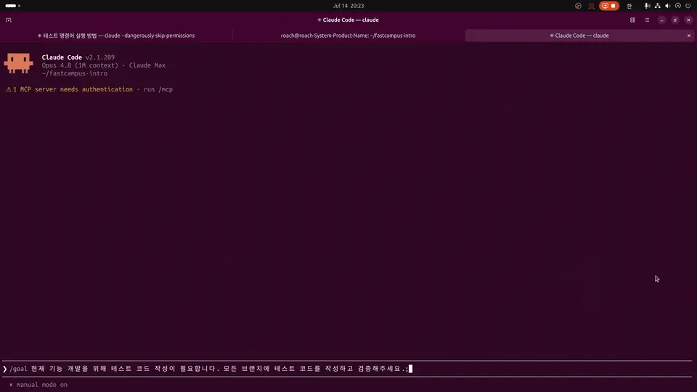The image size is (697, 392).
Task: Switch to the 테스트 명령어 실행 방법 tab
Action: [x=116, y=36]
